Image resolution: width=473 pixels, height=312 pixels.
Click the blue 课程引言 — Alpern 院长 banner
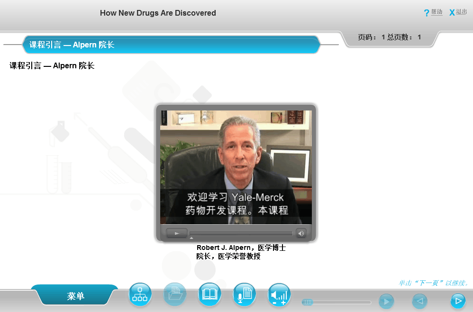171,45
